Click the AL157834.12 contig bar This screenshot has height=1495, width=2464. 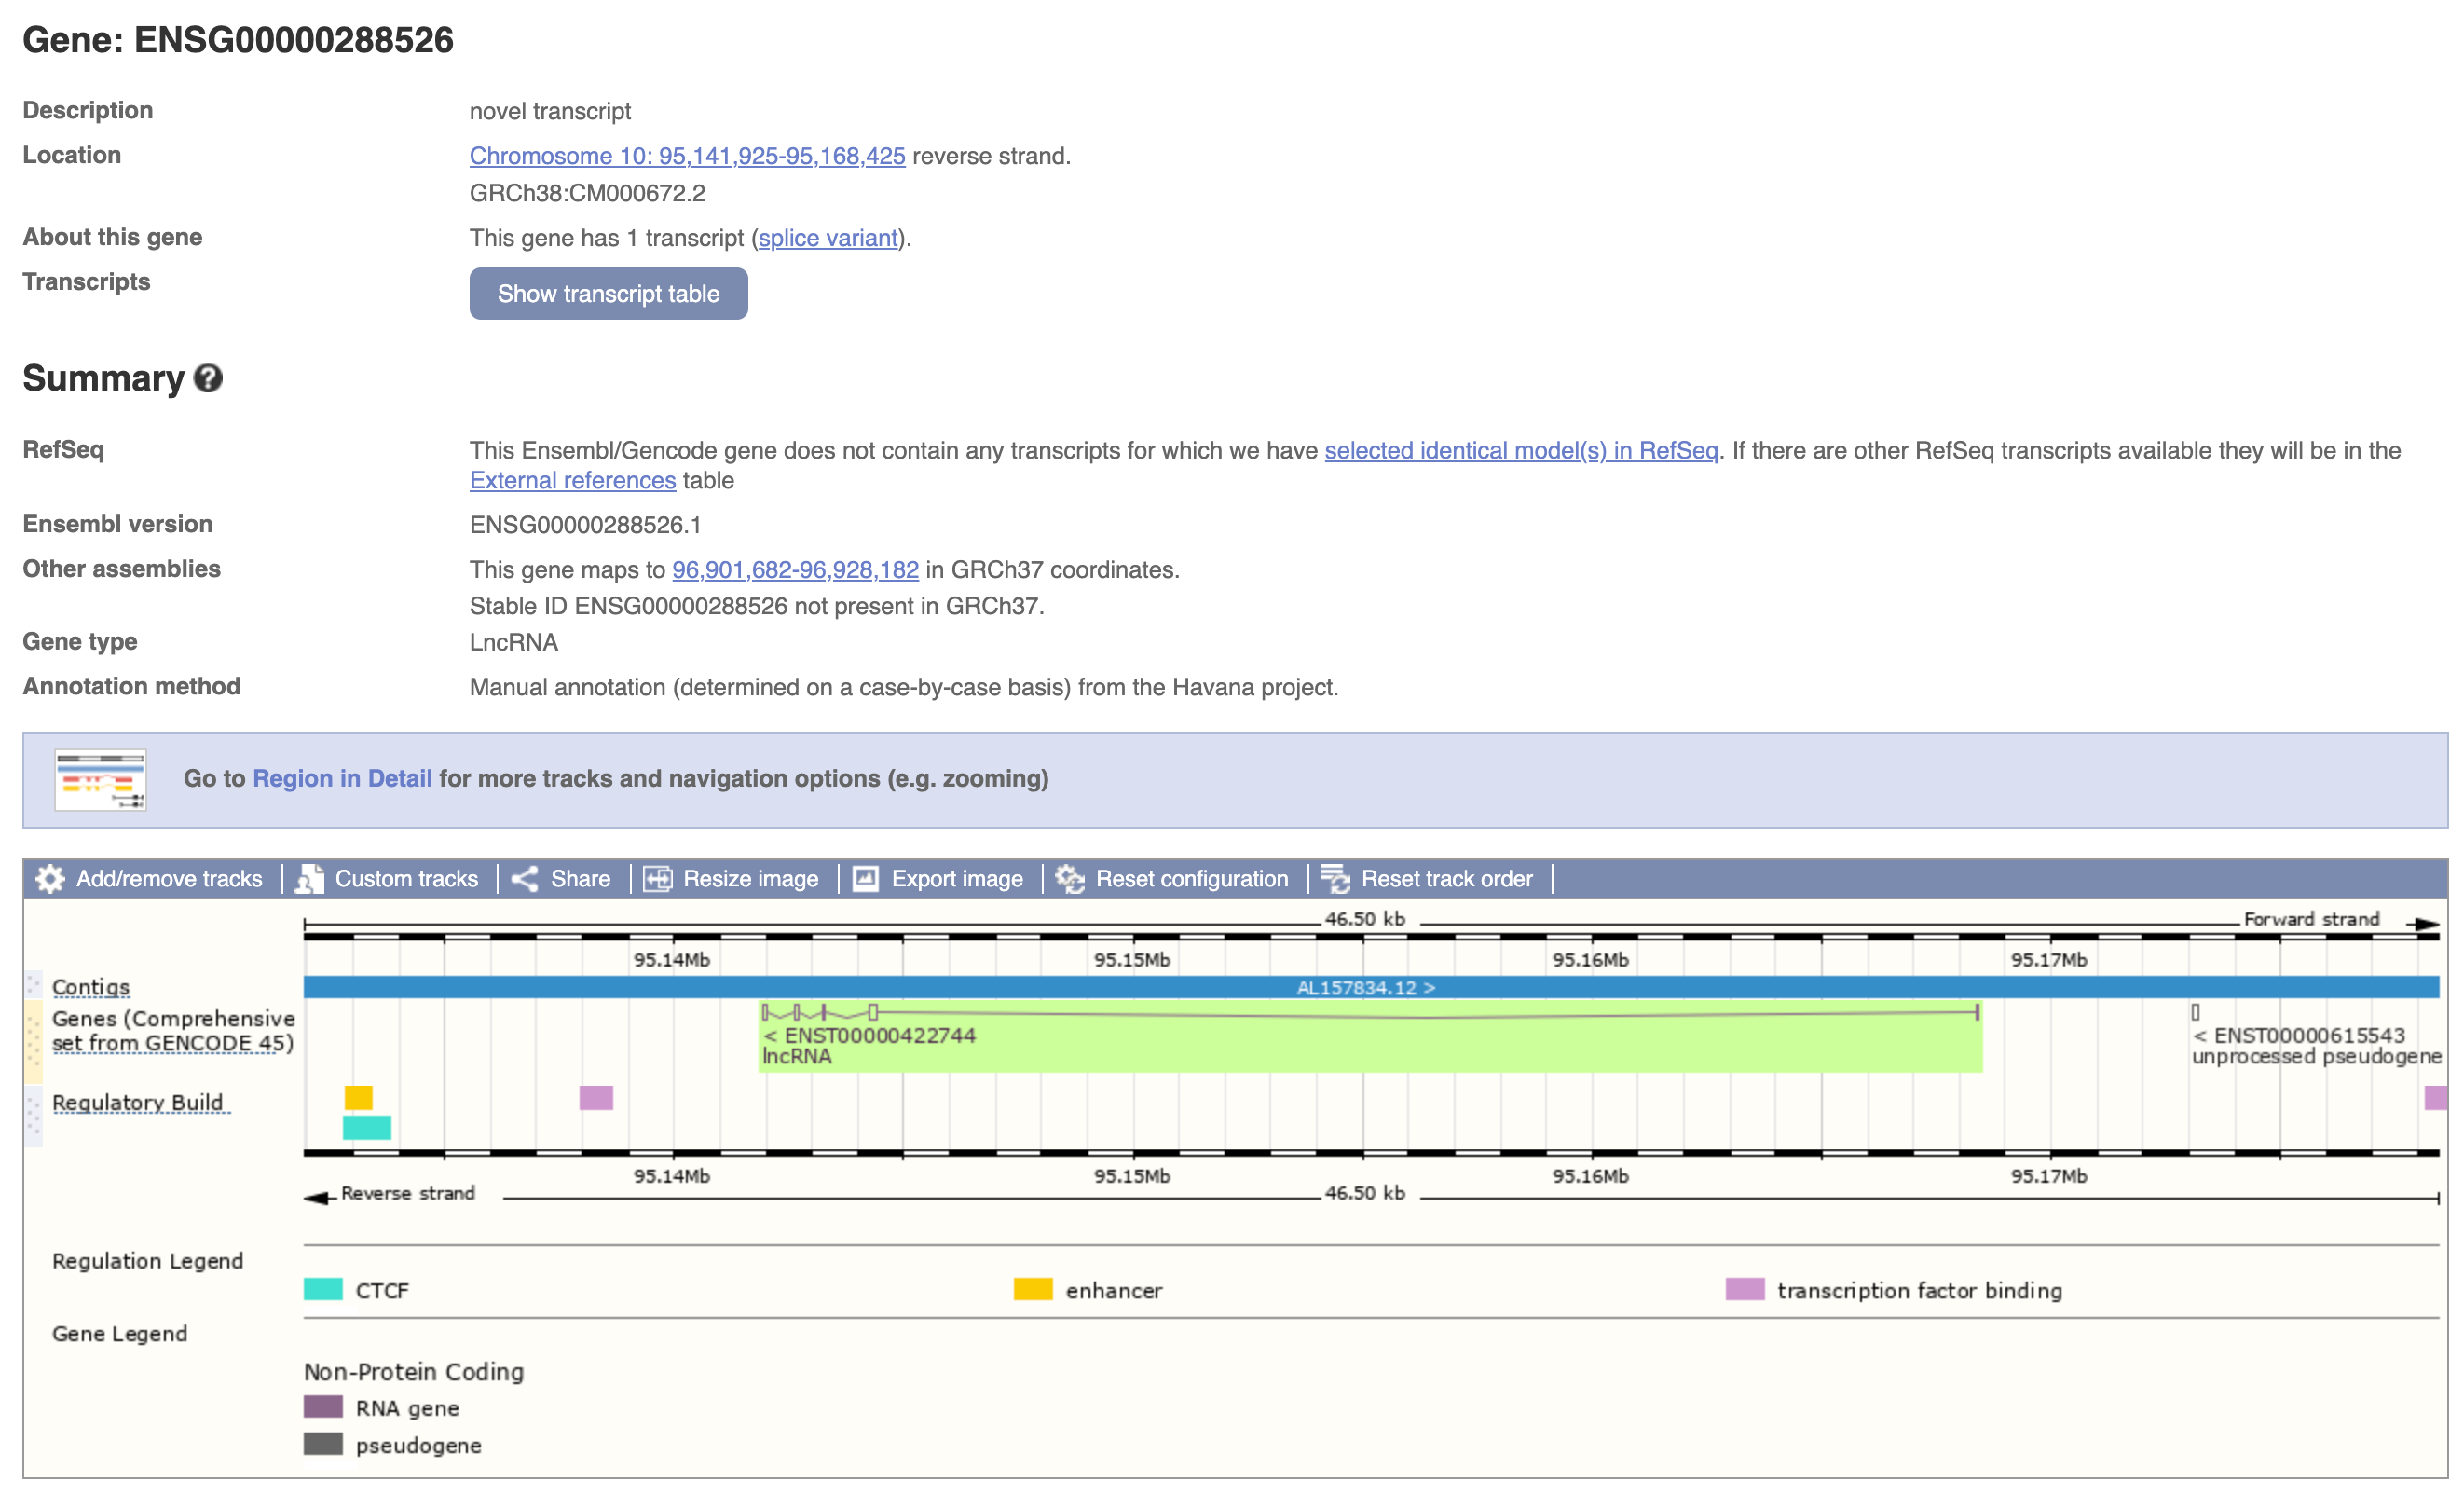(1365, 988)
